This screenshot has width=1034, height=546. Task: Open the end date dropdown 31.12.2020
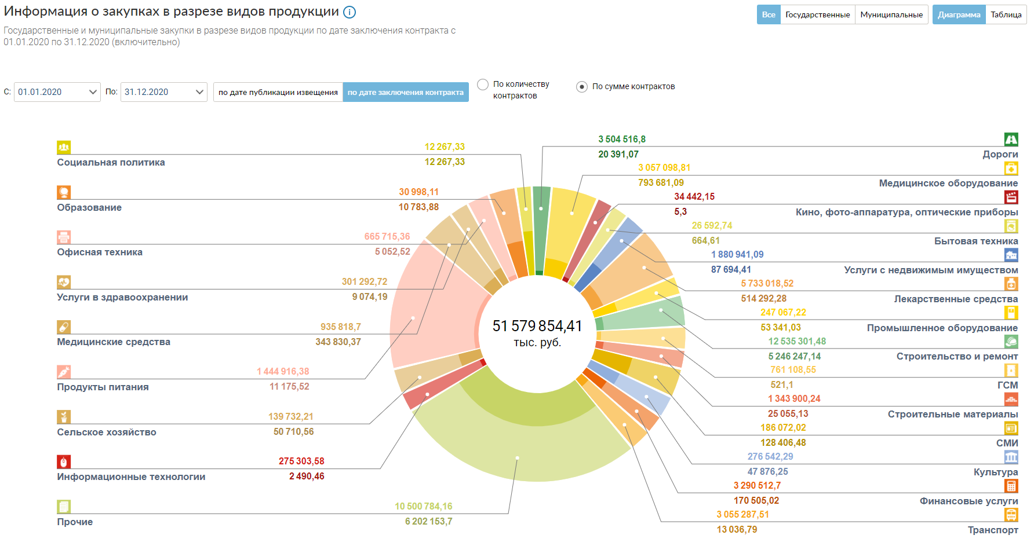point(164,92)
